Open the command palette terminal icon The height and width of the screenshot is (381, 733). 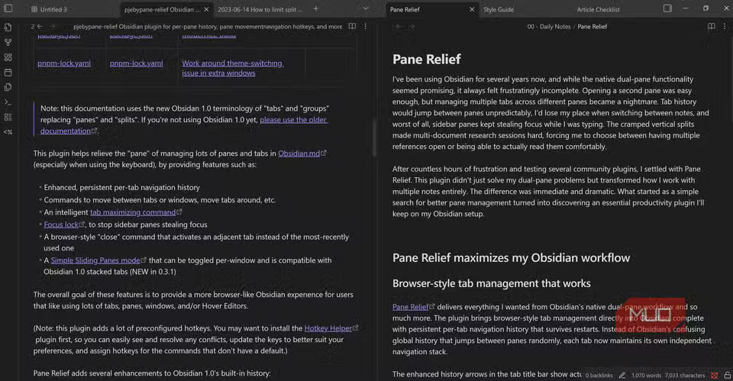tap(8, 102)
